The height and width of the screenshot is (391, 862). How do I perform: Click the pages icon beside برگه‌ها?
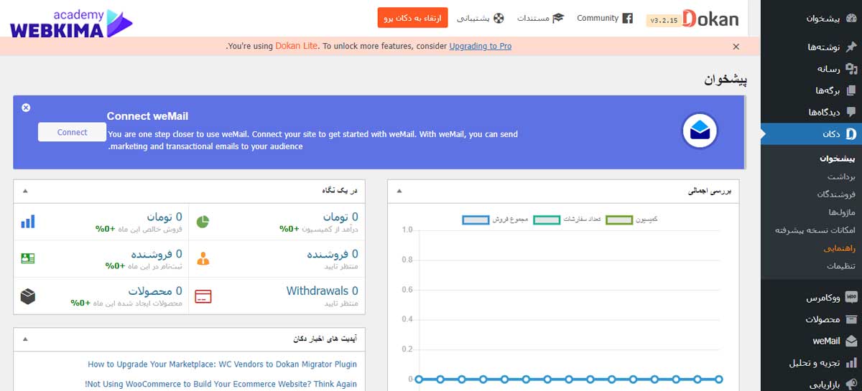point(851,90)
